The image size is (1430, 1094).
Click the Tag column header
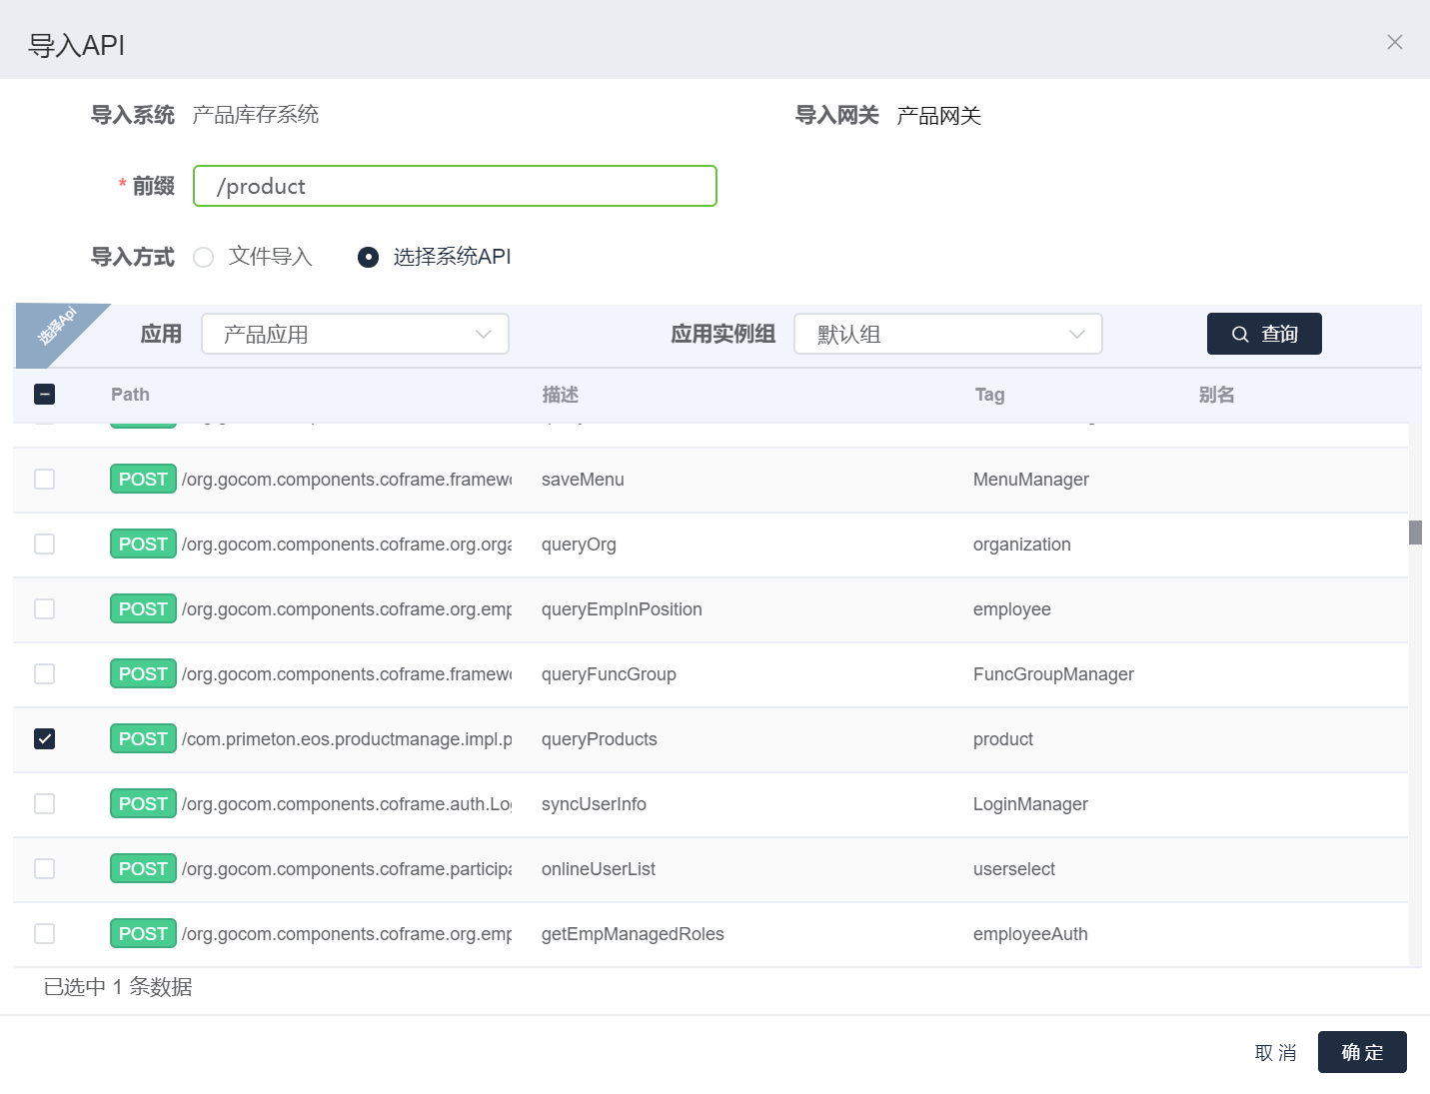tap(989, 395)
